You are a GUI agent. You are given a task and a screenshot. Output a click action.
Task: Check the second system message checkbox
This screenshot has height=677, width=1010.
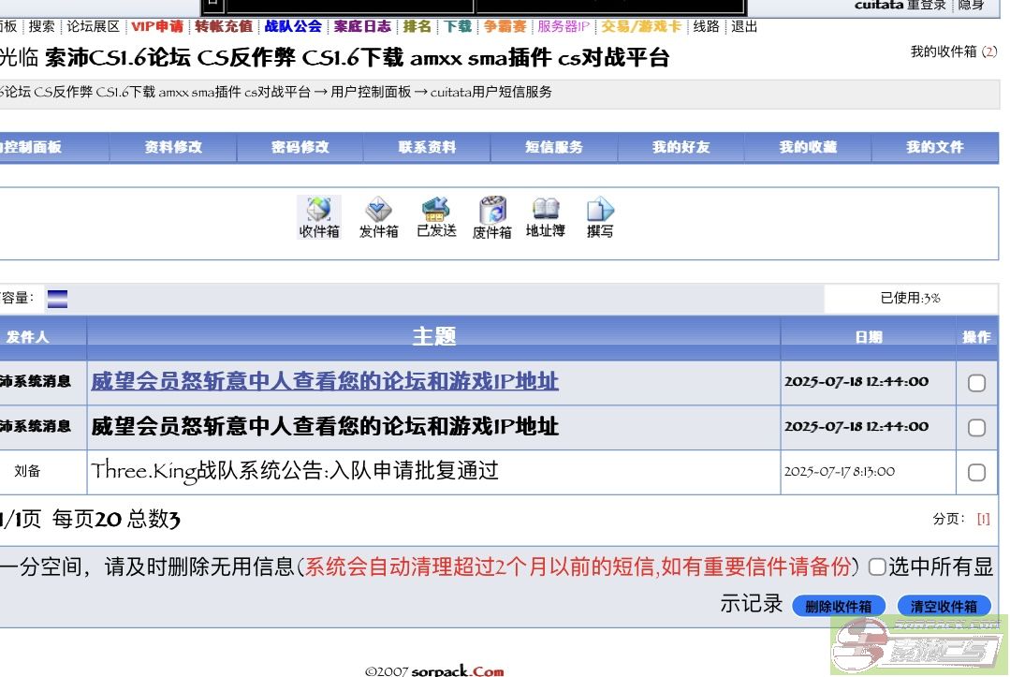pos(976,428)
